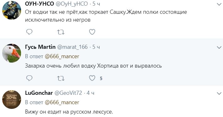The width and height of the screenshot is (223, 117).
Task: Open the goose avatar of Гусь Martin
Action: (x=12, y=53)
